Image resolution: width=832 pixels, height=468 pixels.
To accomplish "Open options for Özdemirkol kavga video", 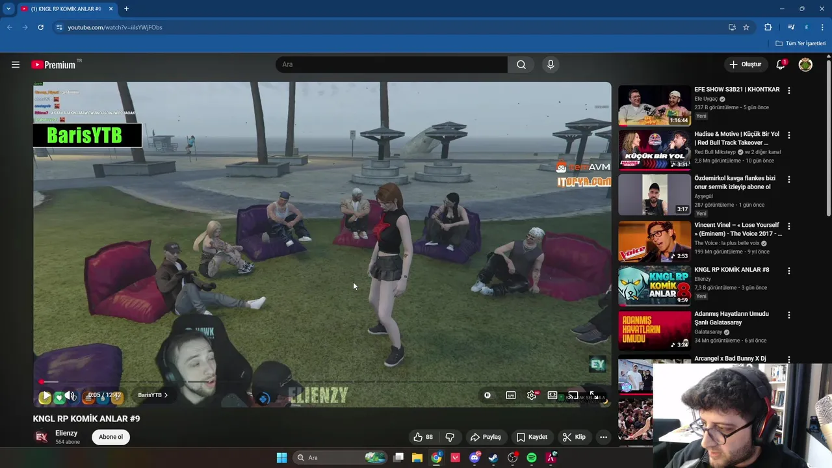I will (x=789, y=179).
